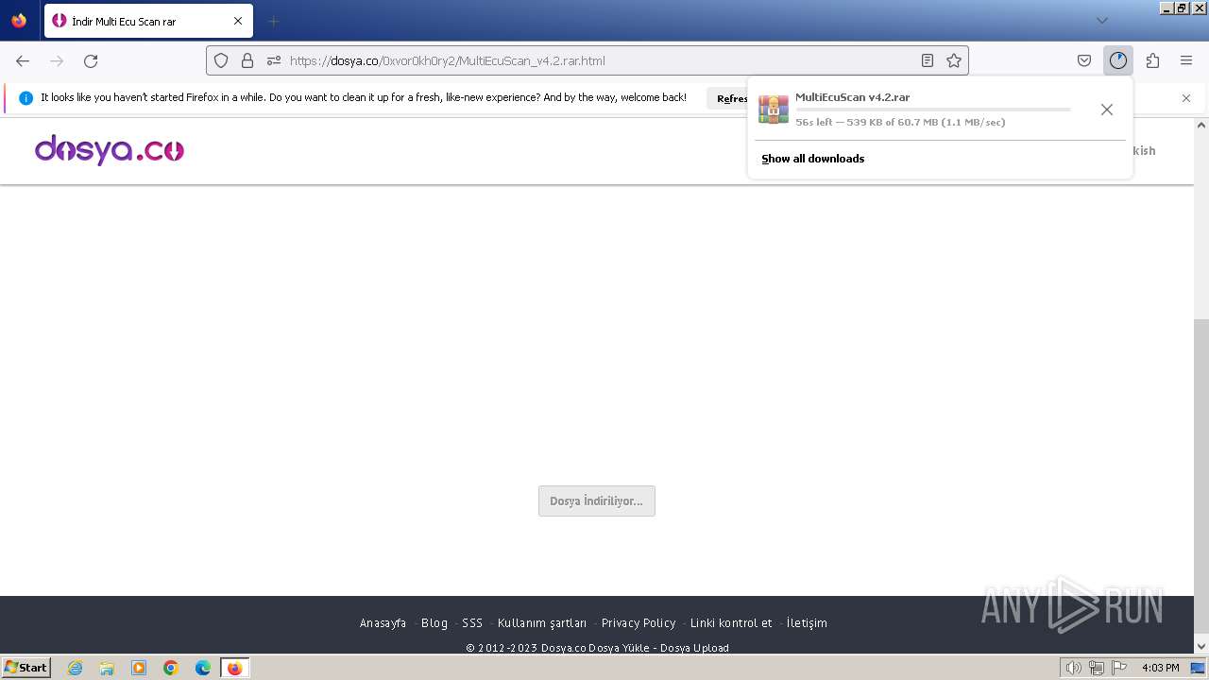Launch Microsoft Edge from taskbar
The image size is (1209, 680).
click(x=203, y=668)
